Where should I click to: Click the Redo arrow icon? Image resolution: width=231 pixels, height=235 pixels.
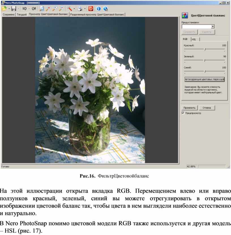click(34, 9)
